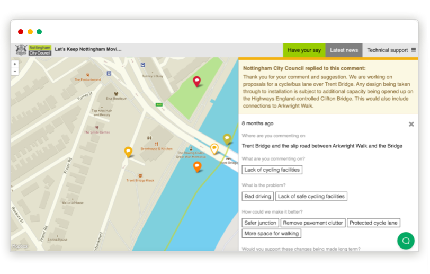This screenshot has width=430, height=274.
Task: Select the Lack of safe cycling facilities tag
Action: tap(311, 196)
